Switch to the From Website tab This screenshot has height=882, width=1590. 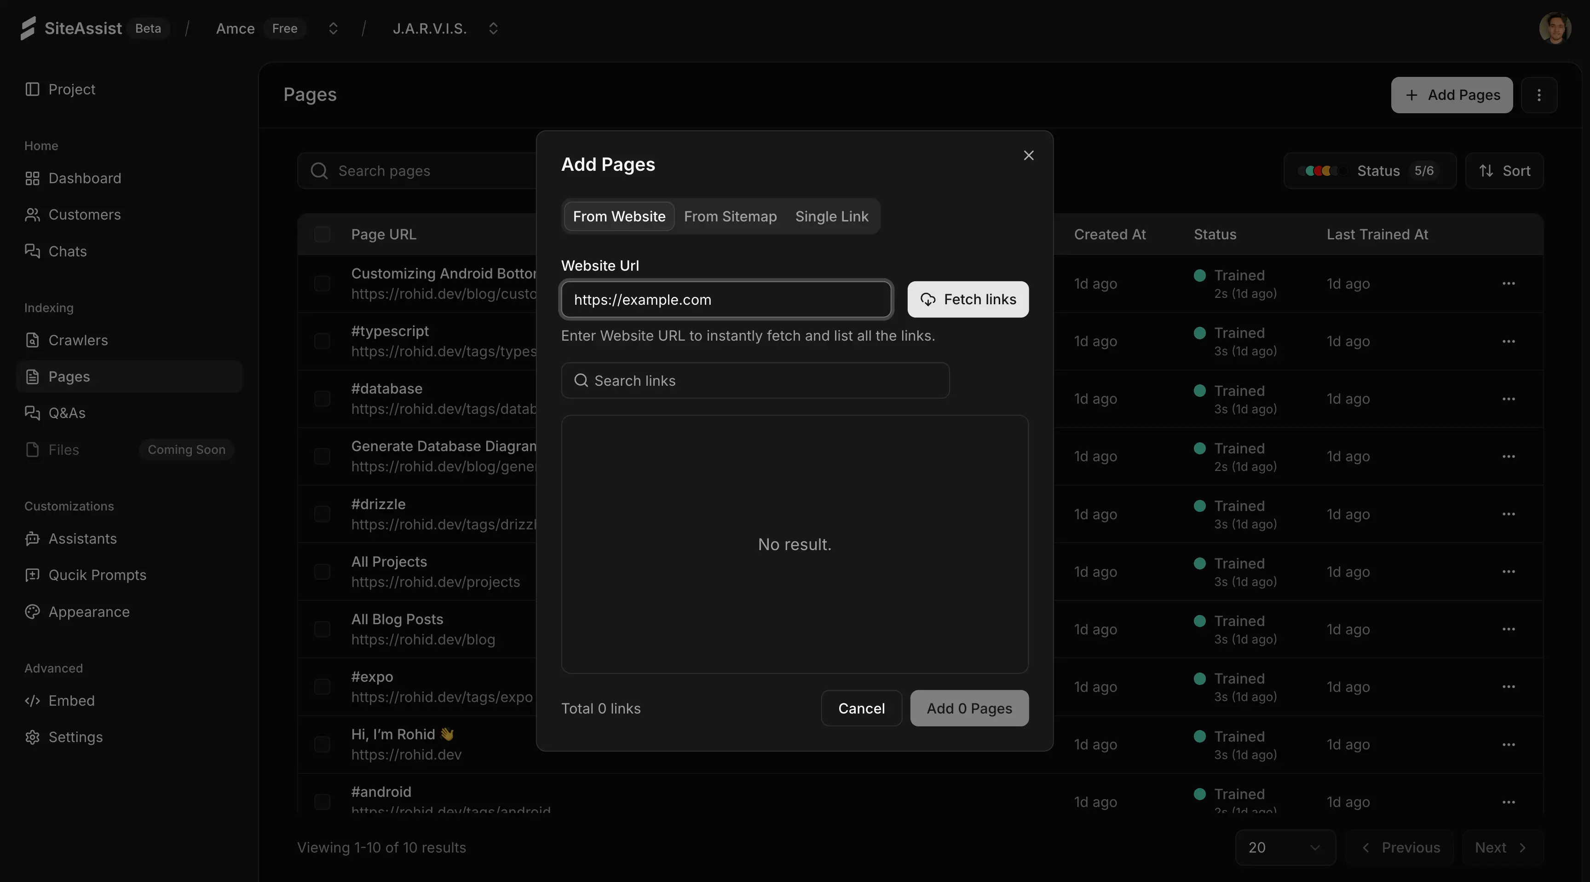click(x=619, y=217)
